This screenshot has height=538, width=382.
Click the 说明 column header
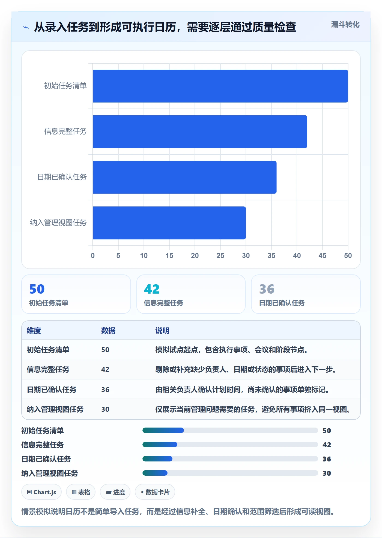[x=162, y=331]
